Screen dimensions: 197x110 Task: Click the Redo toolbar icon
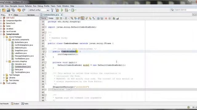coord(24,10)
